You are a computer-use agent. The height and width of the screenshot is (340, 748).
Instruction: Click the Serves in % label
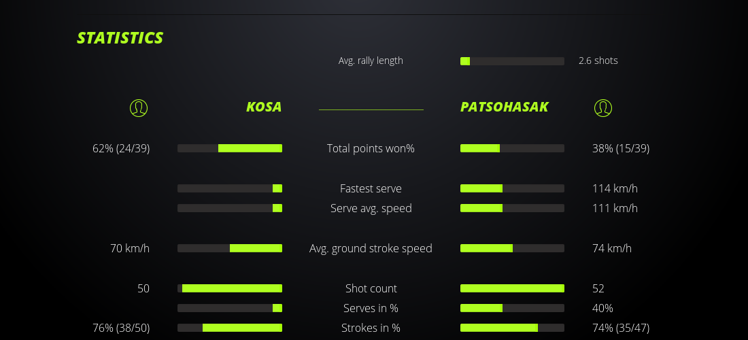[x=371, y=308]
